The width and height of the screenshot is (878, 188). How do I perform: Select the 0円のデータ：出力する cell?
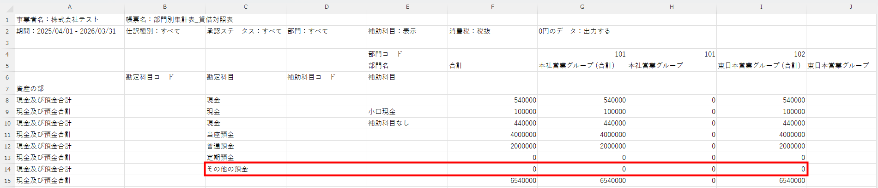point(574,31)
